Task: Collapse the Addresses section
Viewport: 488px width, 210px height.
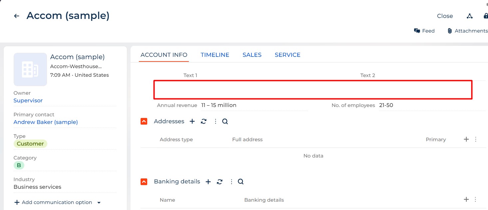Action: tap(144, 121)
